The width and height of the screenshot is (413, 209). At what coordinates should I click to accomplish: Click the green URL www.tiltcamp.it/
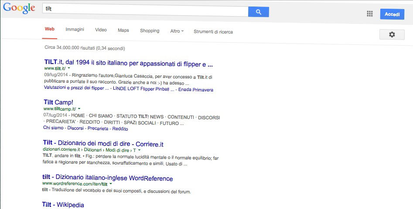[60, 108]
